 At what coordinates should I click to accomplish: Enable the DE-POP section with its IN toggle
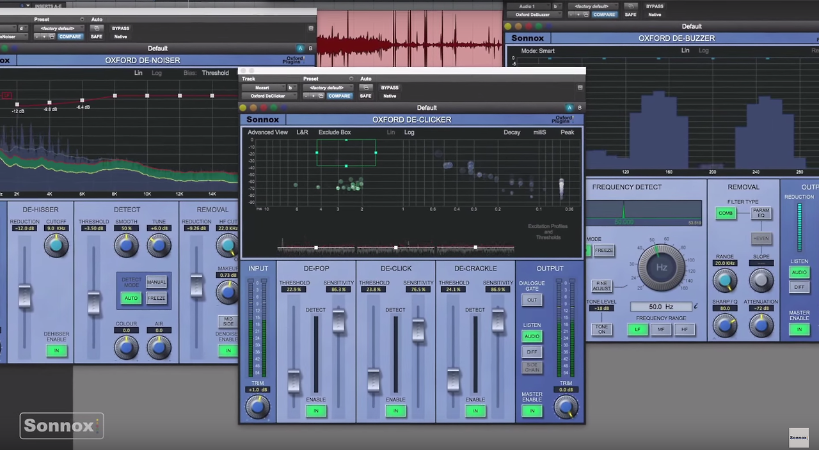tap(315, 411)
